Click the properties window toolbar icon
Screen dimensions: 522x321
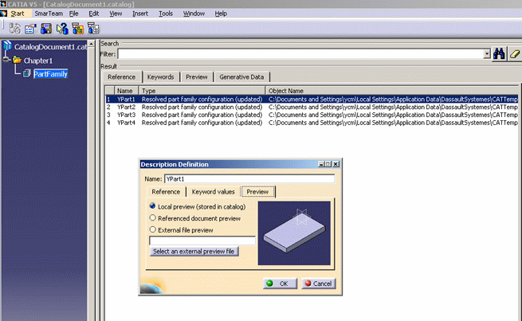[30, 29]
